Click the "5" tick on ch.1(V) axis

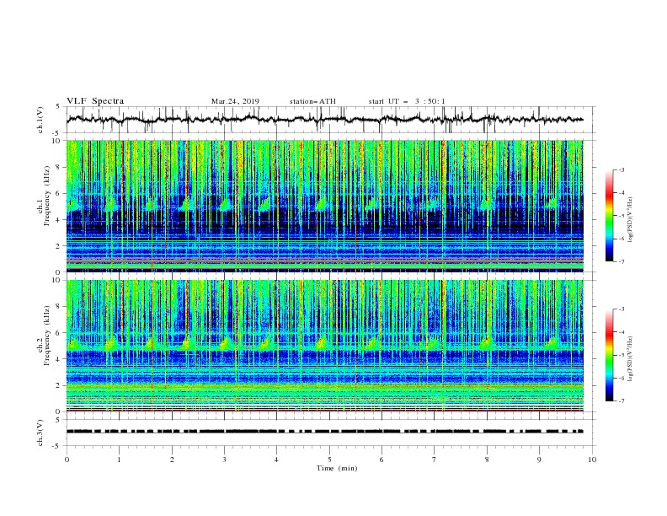click(x=59, y=107)
